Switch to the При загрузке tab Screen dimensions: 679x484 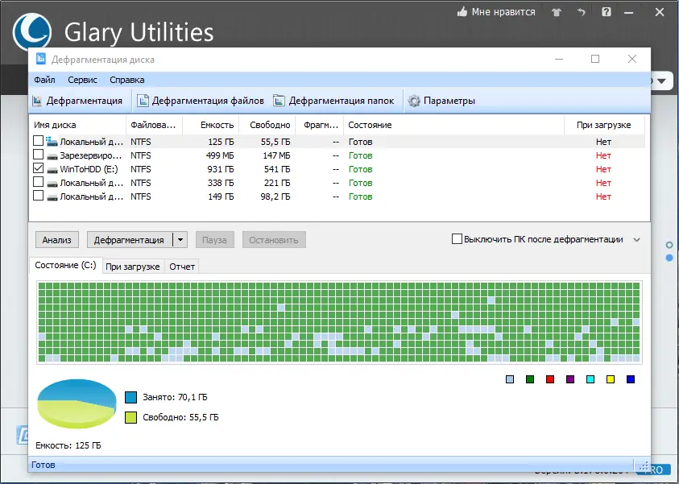(x=133, y=267)
